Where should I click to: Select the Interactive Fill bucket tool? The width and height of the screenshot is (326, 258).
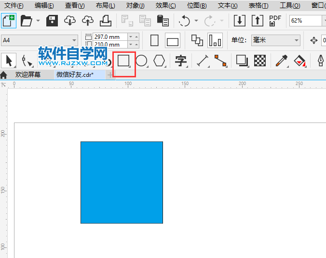click(299, 61)
